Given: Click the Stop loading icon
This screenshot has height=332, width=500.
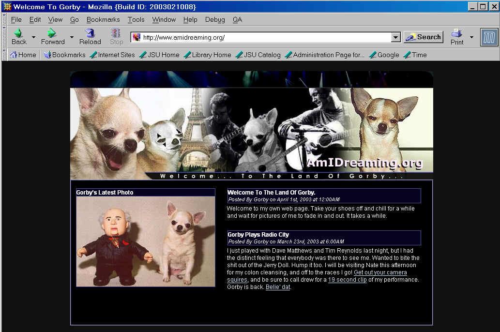Looking at the screenshot, I should tap(116, 33).
